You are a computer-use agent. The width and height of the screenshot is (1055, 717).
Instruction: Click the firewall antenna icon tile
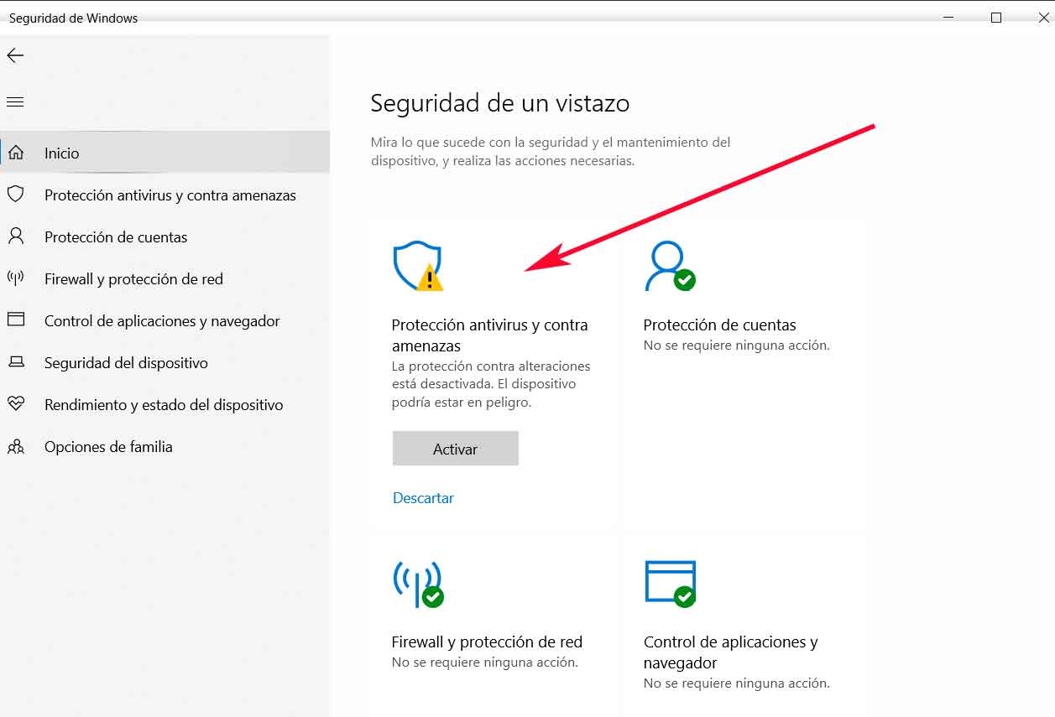(x=418, y=584)
